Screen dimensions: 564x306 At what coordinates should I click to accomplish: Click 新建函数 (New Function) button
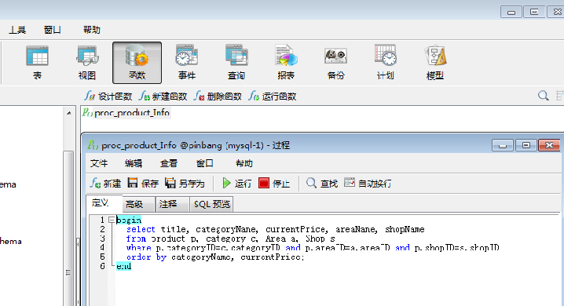coord(163,97)
